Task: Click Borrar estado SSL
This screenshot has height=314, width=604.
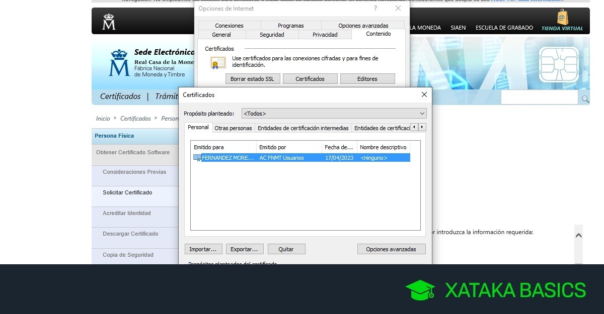Action: pos(253,78)
